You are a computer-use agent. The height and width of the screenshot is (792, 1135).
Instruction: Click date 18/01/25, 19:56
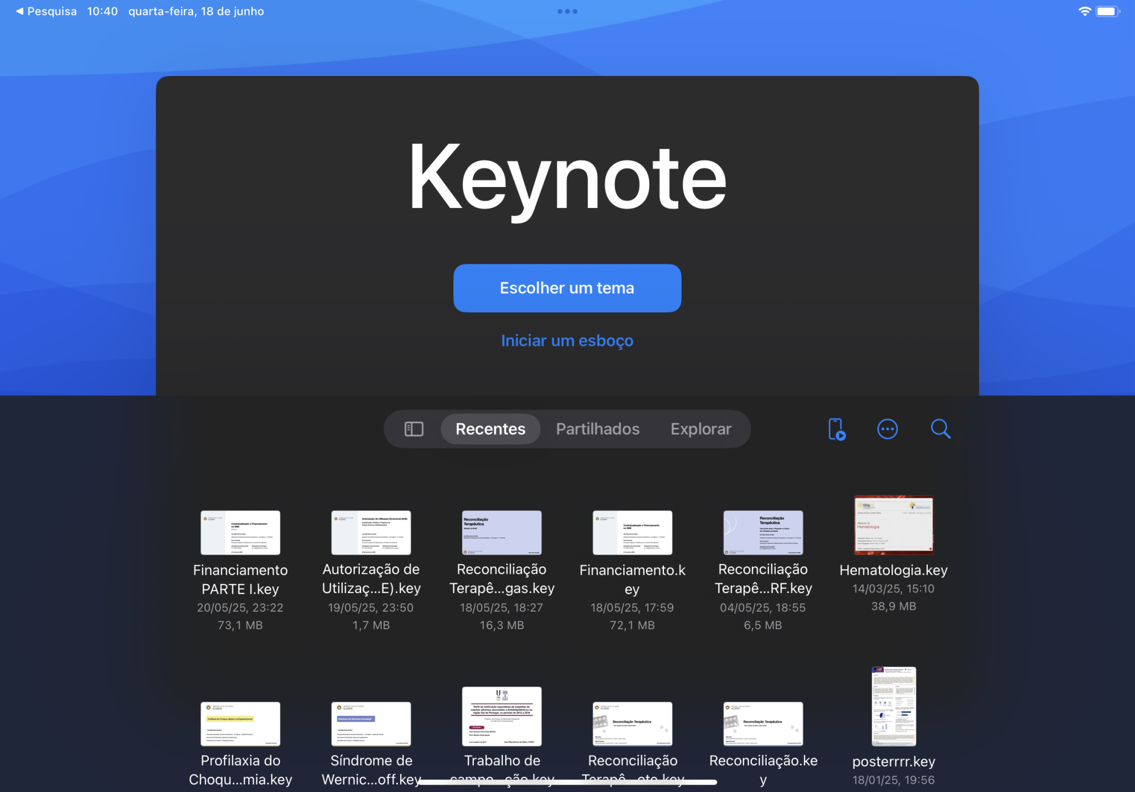coord(894,780)
